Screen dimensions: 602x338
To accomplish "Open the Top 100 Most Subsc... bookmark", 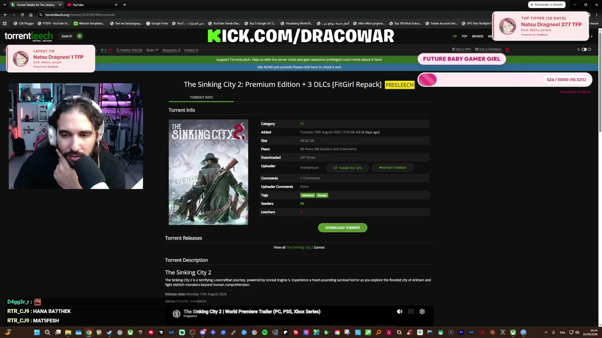I will click(405, 23).
